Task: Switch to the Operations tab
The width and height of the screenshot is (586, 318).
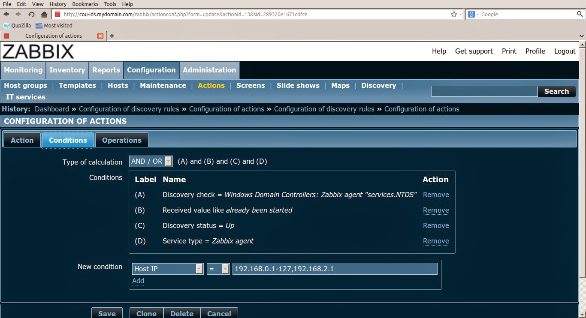Action: [121, 140]
